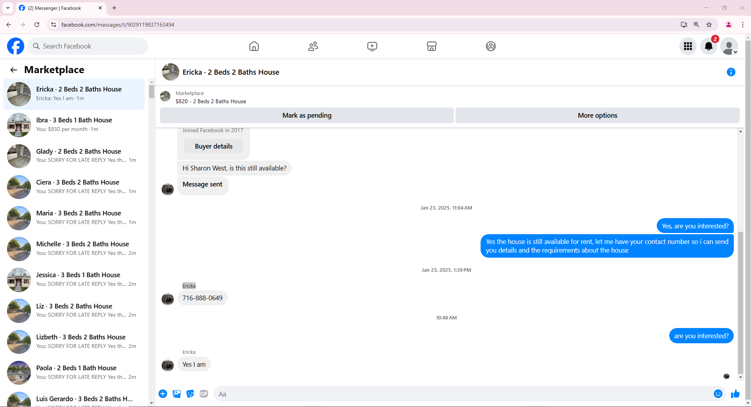Open the browser zoom indicator icon
The width and height of the screenshot is (751, 407).
click(x=697, y=25)
